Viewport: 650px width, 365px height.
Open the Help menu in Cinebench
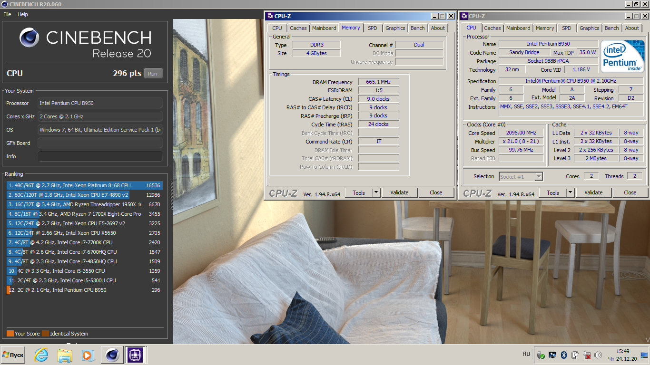click(23, 14)
